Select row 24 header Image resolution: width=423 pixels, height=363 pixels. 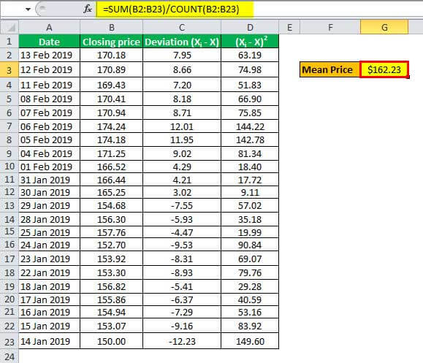(9, 356)
